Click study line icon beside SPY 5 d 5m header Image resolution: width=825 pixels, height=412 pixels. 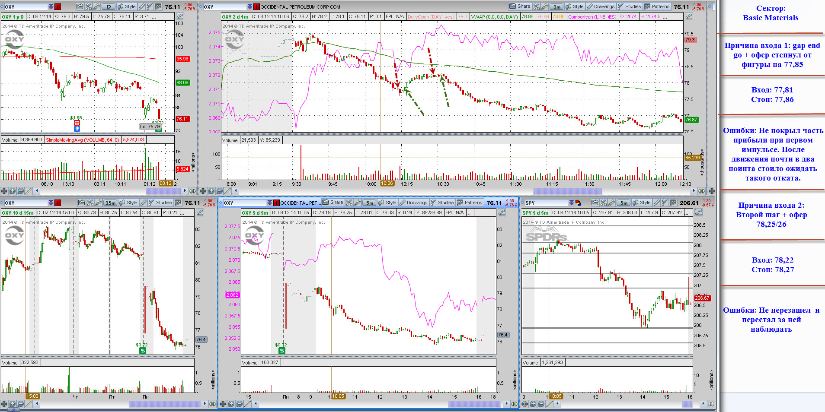pos(699,212)
